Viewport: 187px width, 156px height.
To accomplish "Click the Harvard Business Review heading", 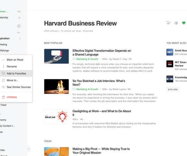I will tap(80, 23).
